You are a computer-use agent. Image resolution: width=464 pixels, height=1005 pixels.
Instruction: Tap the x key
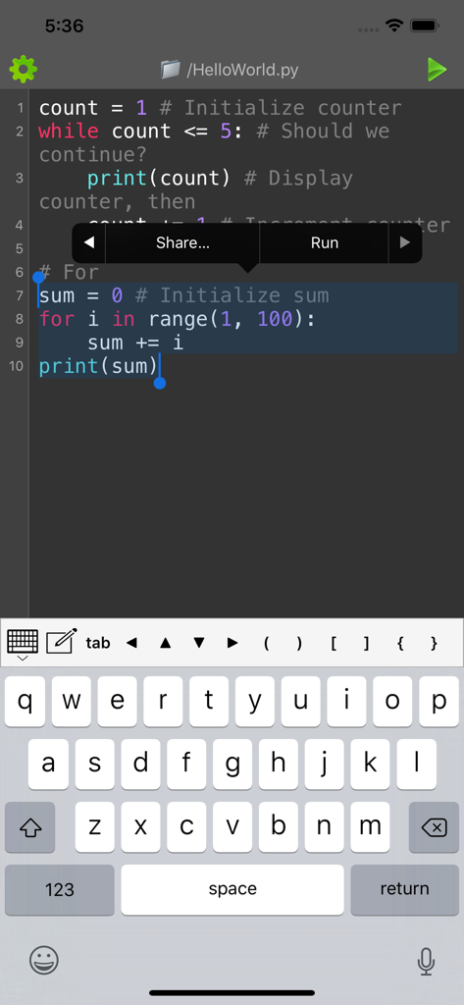(140, 826)
